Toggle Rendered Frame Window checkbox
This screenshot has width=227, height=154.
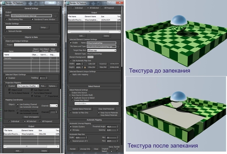pyautogui.click(x=32, y=19)
